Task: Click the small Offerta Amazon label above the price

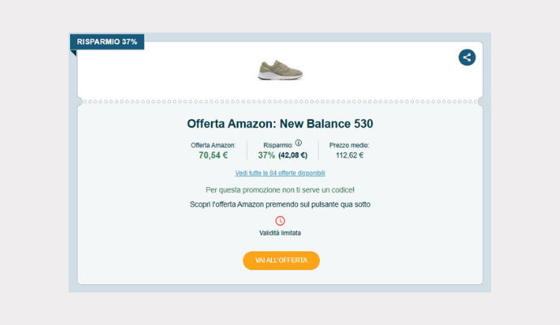Action: pos(213,145)
